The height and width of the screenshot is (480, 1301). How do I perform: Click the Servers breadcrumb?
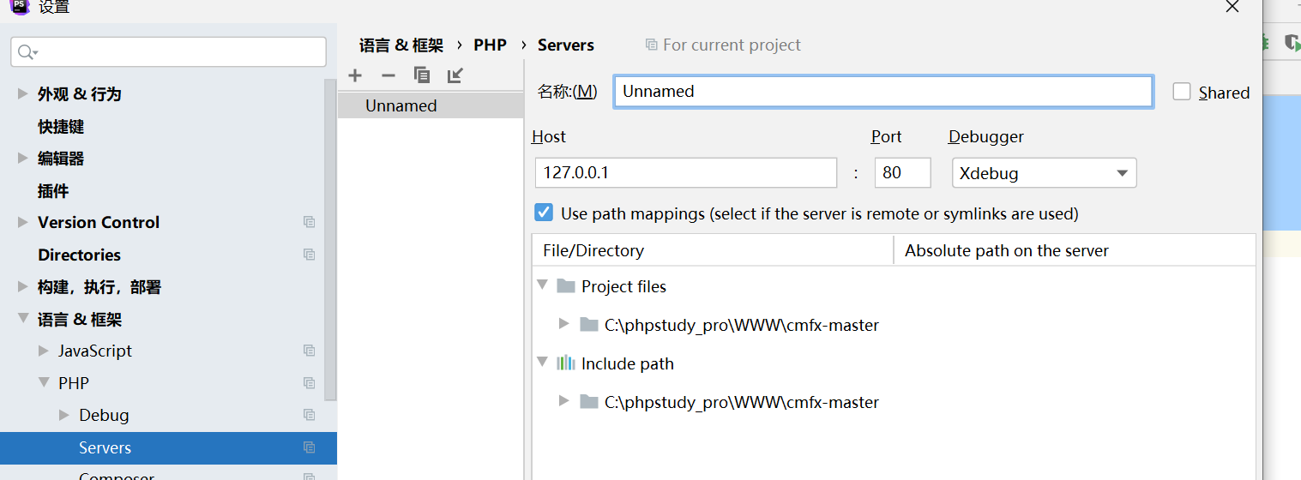click(x=566, y=45)
